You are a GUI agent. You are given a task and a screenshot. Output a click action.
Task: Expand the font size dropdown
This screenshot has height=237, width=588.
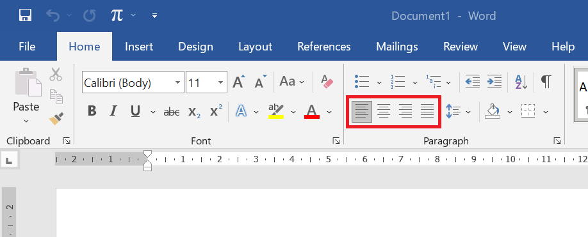221,82
